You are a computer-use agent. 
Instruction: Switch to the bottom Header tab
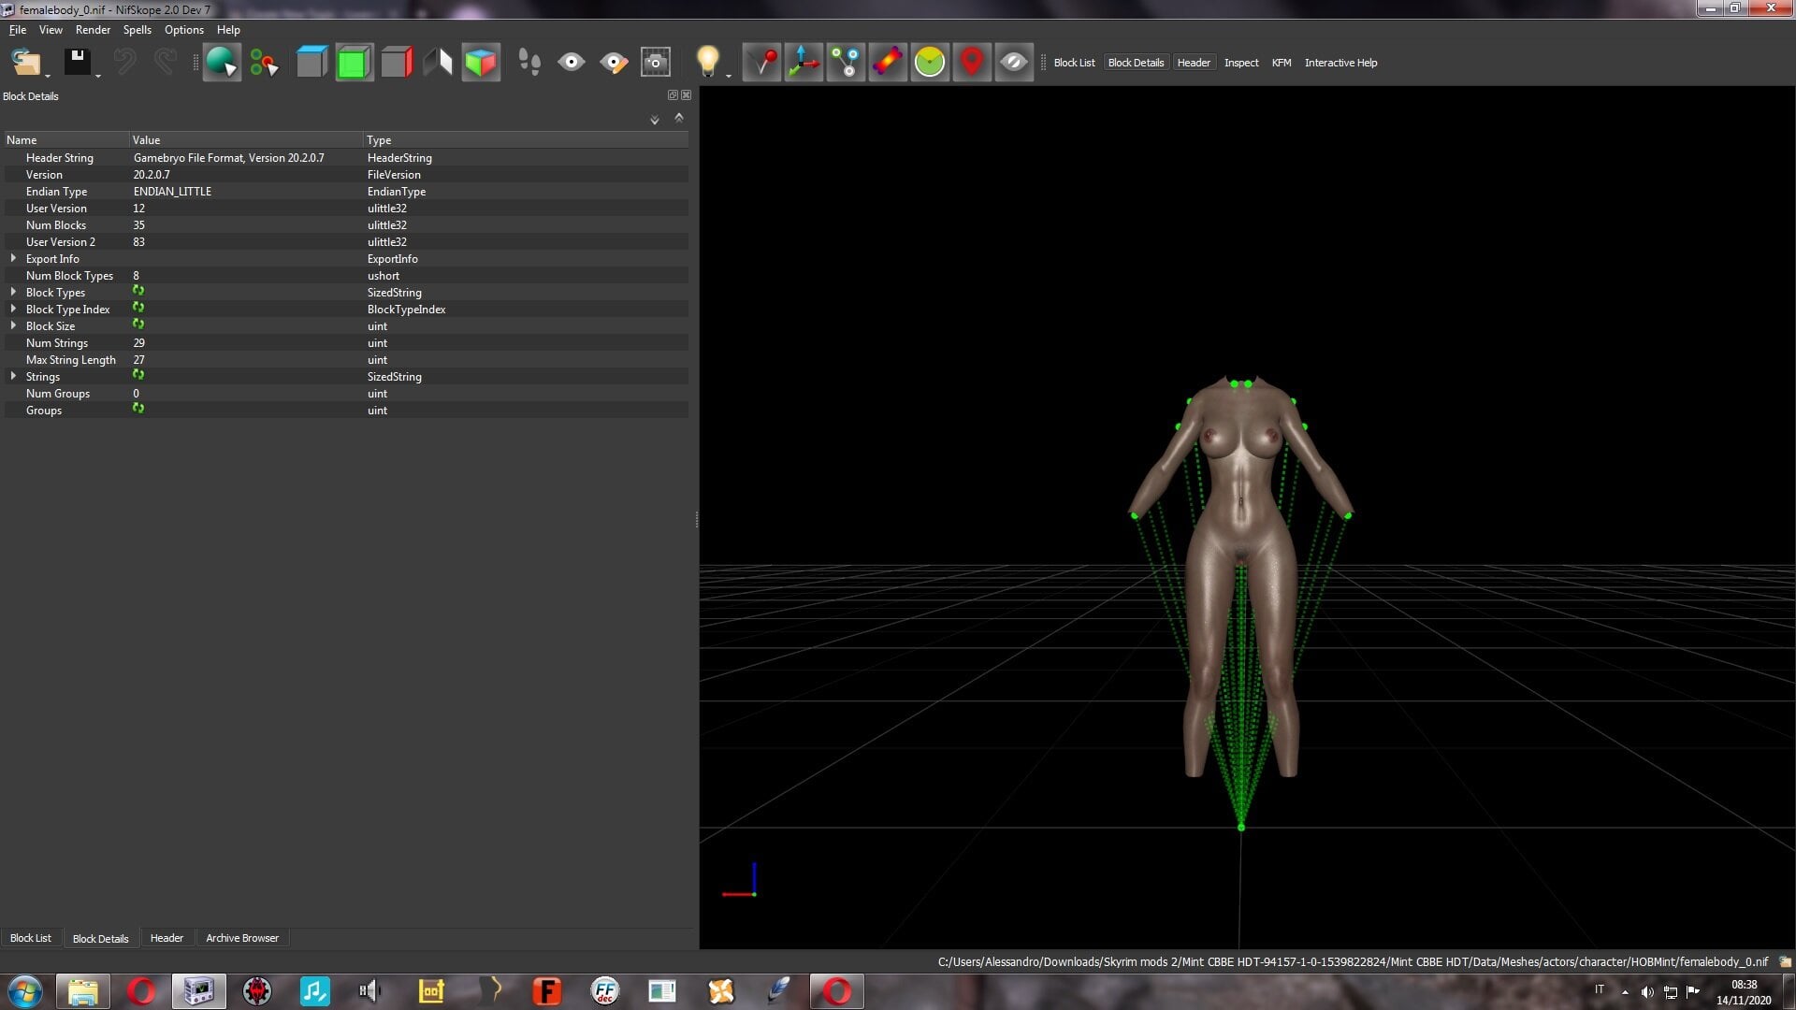[167, 938]
